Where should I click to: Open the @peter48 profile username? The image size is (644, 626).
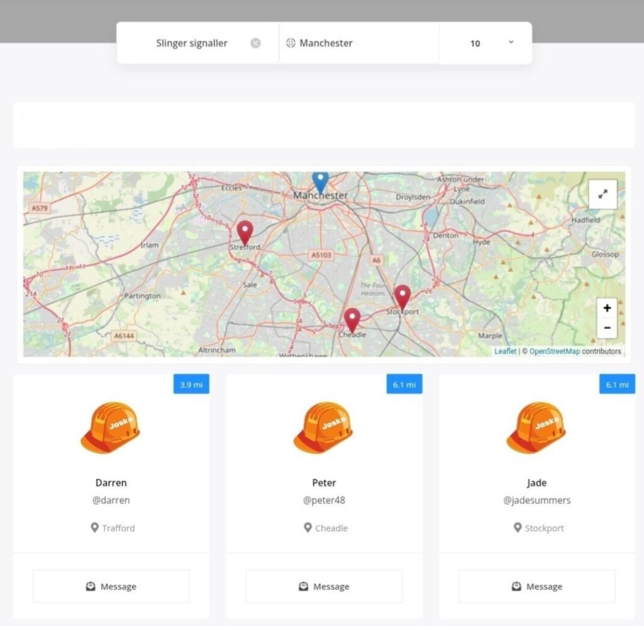click(x=324, y=501)
